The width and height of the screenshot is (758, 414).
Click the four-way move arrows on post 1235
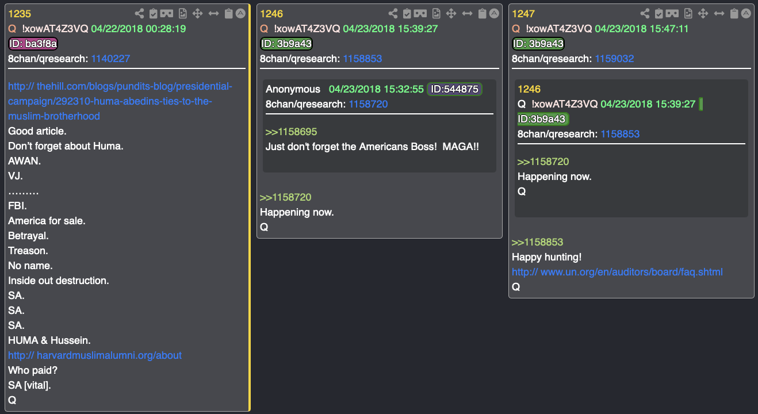tap(198, 13)
